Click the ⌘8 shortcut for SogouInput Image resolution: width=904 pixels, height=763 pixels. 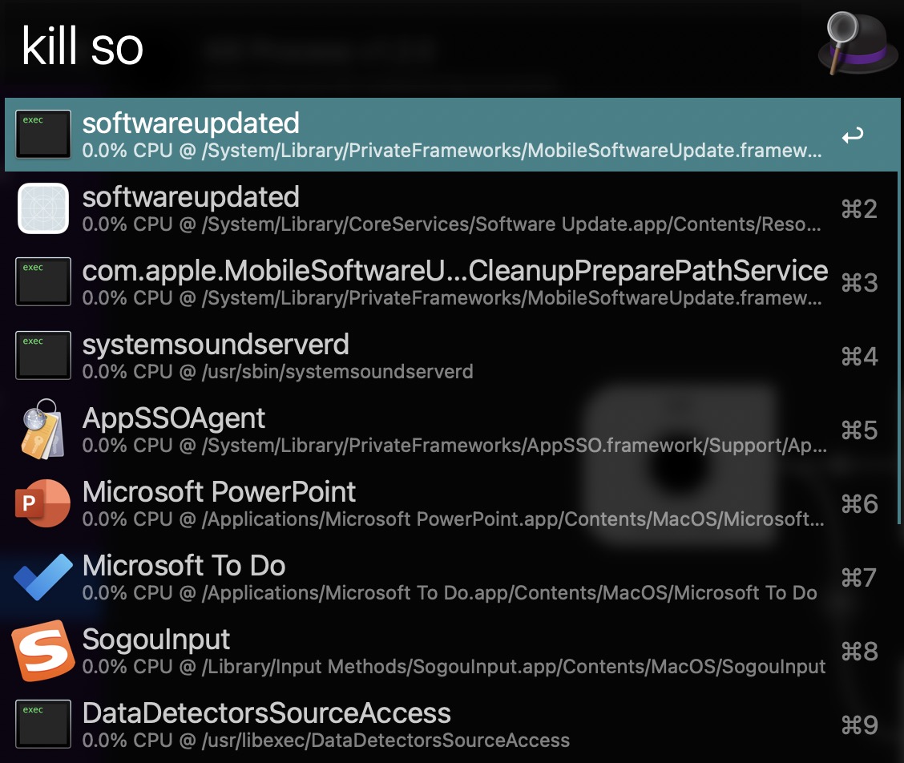click(x=859, y=651)
